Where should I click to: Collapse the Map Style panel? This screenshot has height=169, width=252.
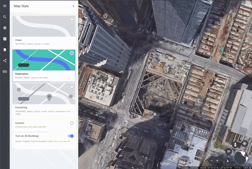click(x=73, y=6)
